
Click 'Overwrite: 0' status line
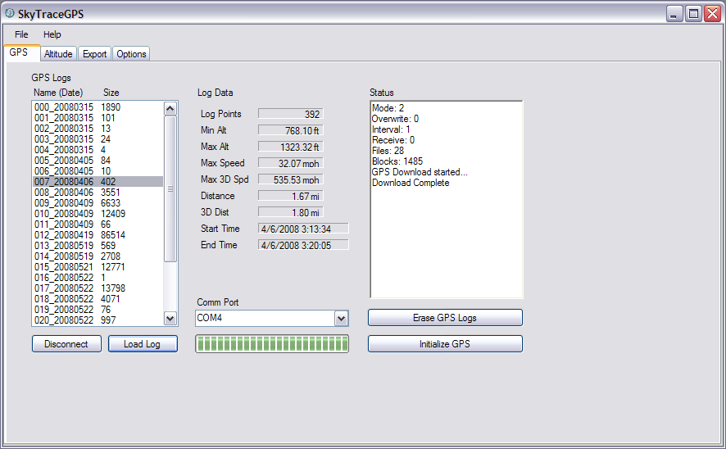396,119
